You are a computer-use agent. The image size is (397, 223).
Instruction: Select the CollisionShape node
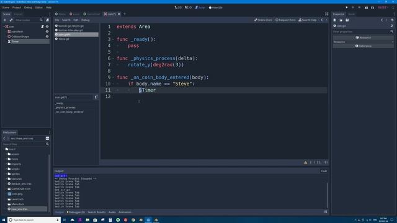[20, 37]
